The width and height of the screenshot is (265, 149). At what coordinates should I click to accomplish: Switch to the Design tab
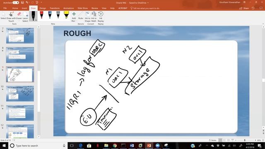tap(43, 8)
